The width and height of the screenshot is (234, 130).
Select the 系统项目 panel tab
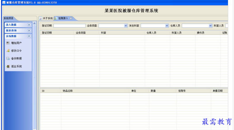tap(8, 18)
